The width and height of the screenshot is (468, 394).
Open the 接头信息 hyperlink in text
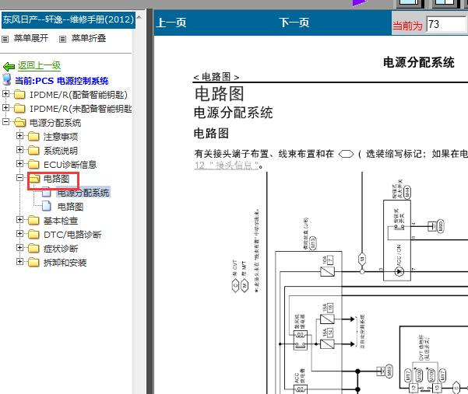point(227,166)
